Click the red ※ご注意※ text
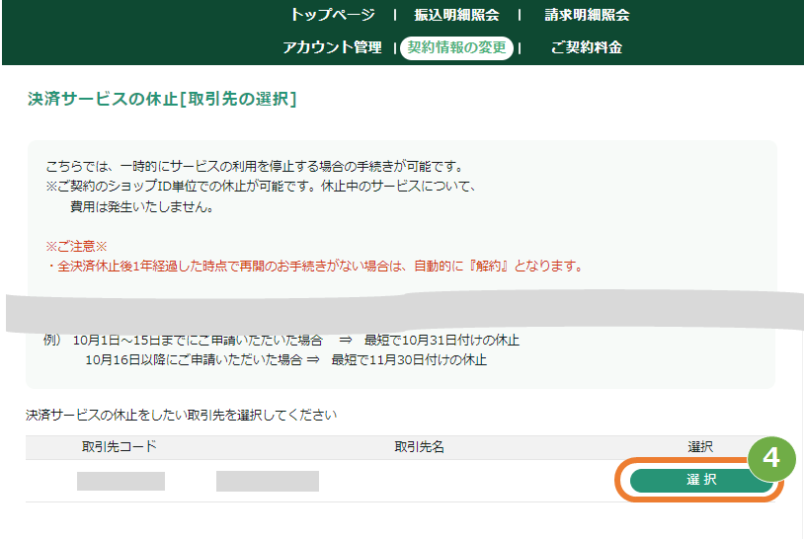This screenshot has width=804, height=539. [x=76, y=246]
